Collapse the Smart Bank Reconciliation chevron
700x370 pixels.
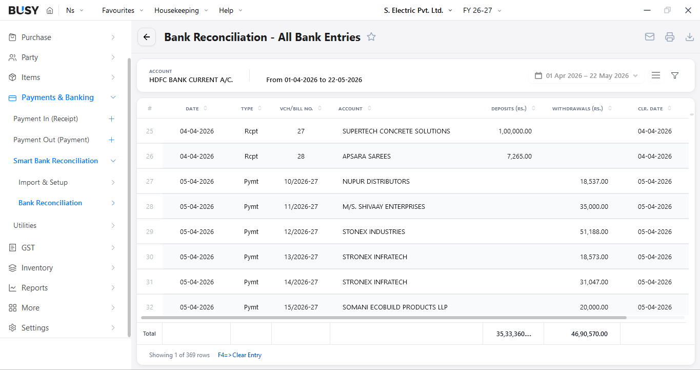click(x=113, y=161)
